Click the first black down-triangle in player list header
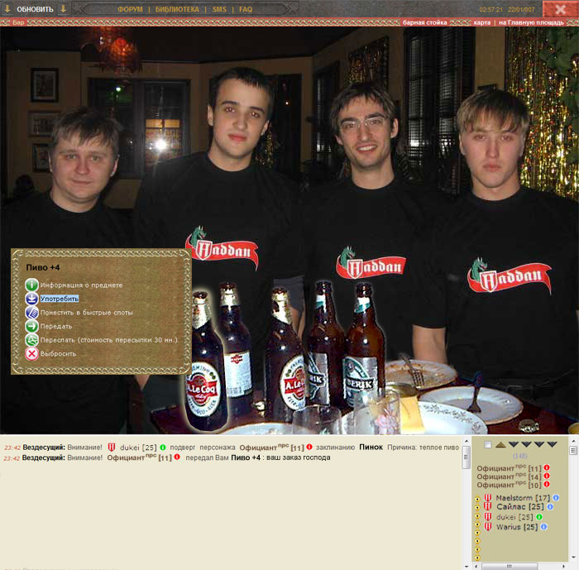 pyautogui.click(x=514, y=445)
